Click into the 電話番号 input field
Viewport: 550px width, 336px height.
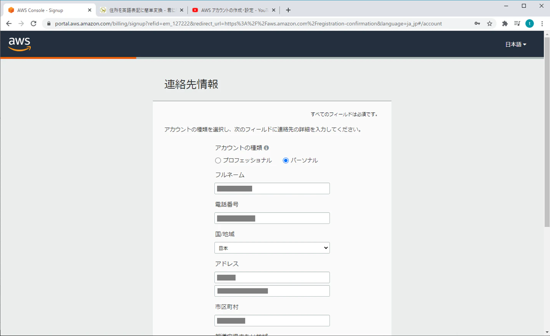tap(272, 218)
